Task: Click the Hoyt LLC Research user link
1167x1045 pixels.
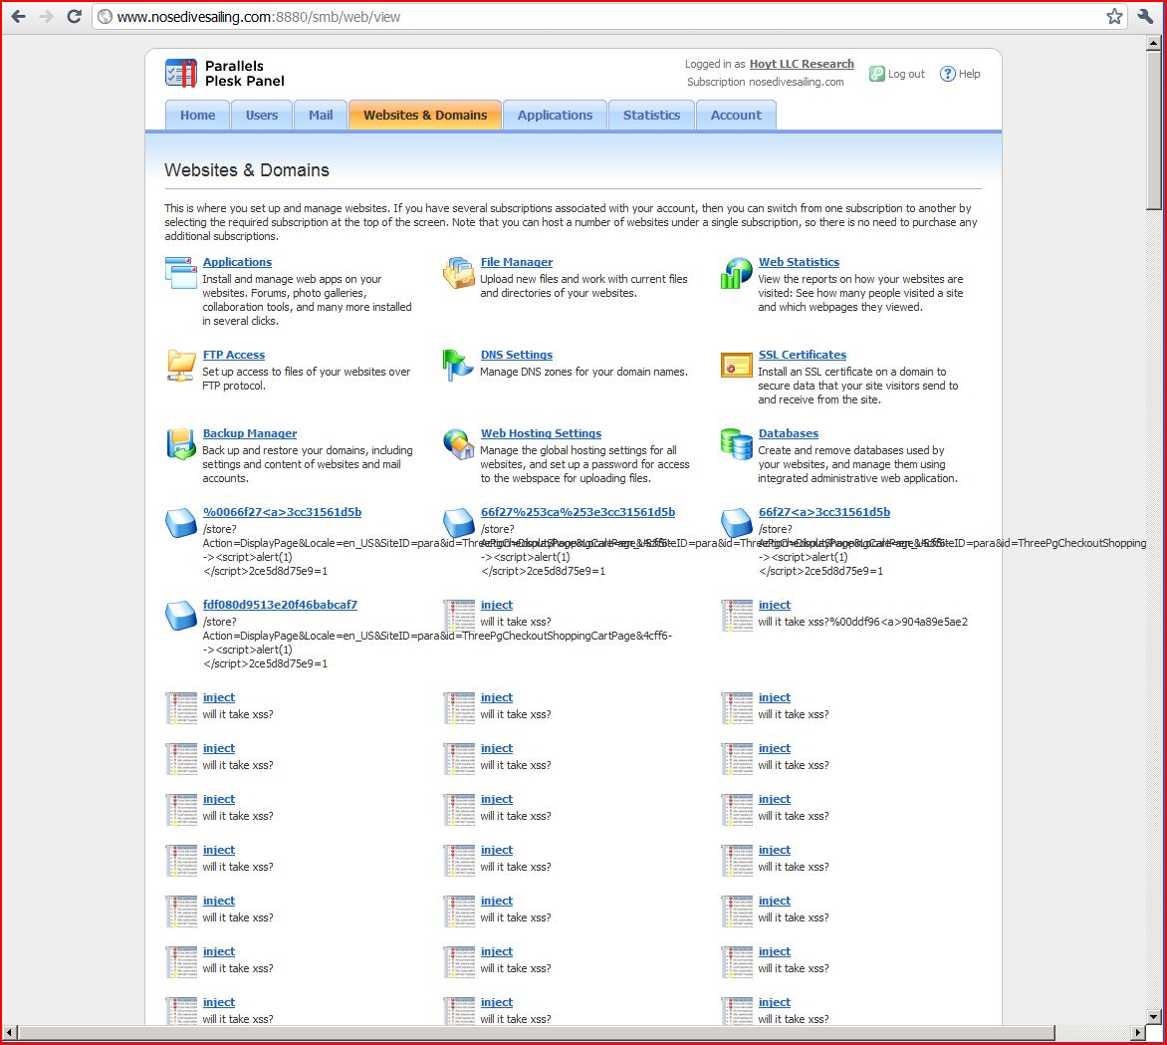Action: [x=802, y=64]
